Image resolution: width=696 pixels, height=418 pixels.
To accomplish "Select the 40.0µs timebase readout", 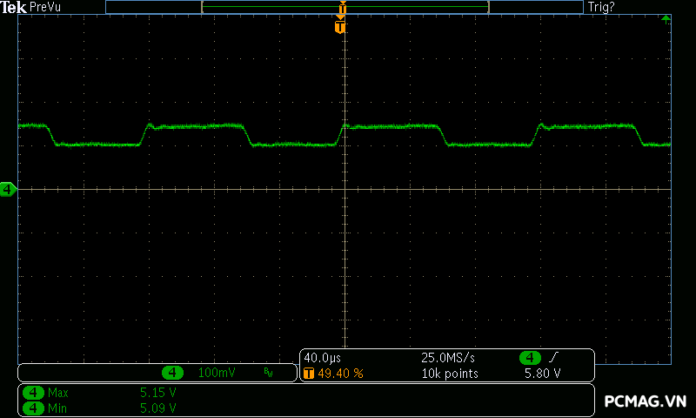I will (322, 358).
